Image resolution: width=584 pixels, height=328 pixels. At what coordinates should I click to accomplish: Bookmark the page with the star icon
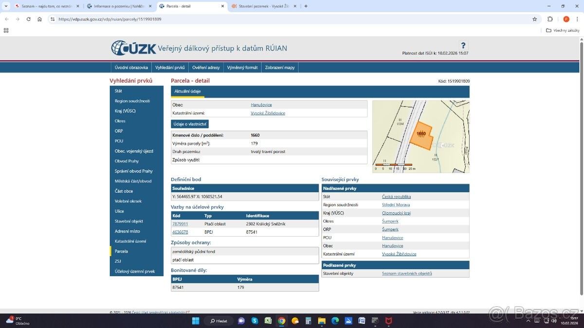(x=535, y=18)
